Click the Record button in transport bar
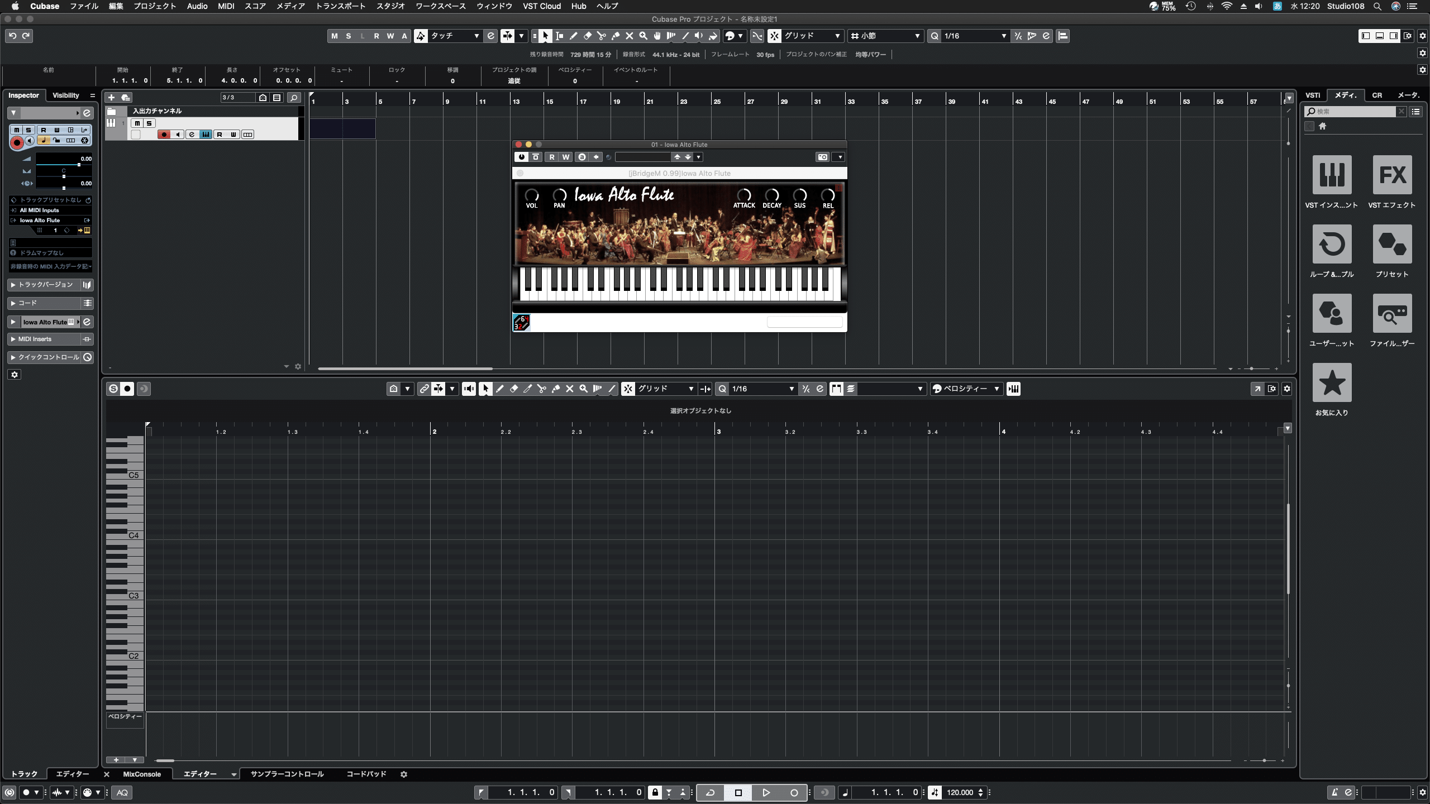The height and width of the screenshot is (804, 1430). point(794,792)
